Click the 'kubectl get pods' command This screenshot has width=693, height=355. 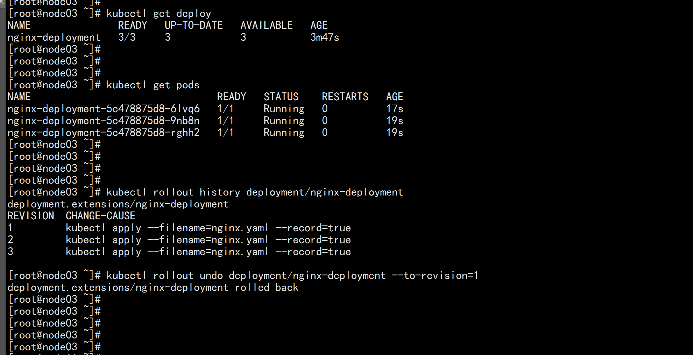pos(153,85)
